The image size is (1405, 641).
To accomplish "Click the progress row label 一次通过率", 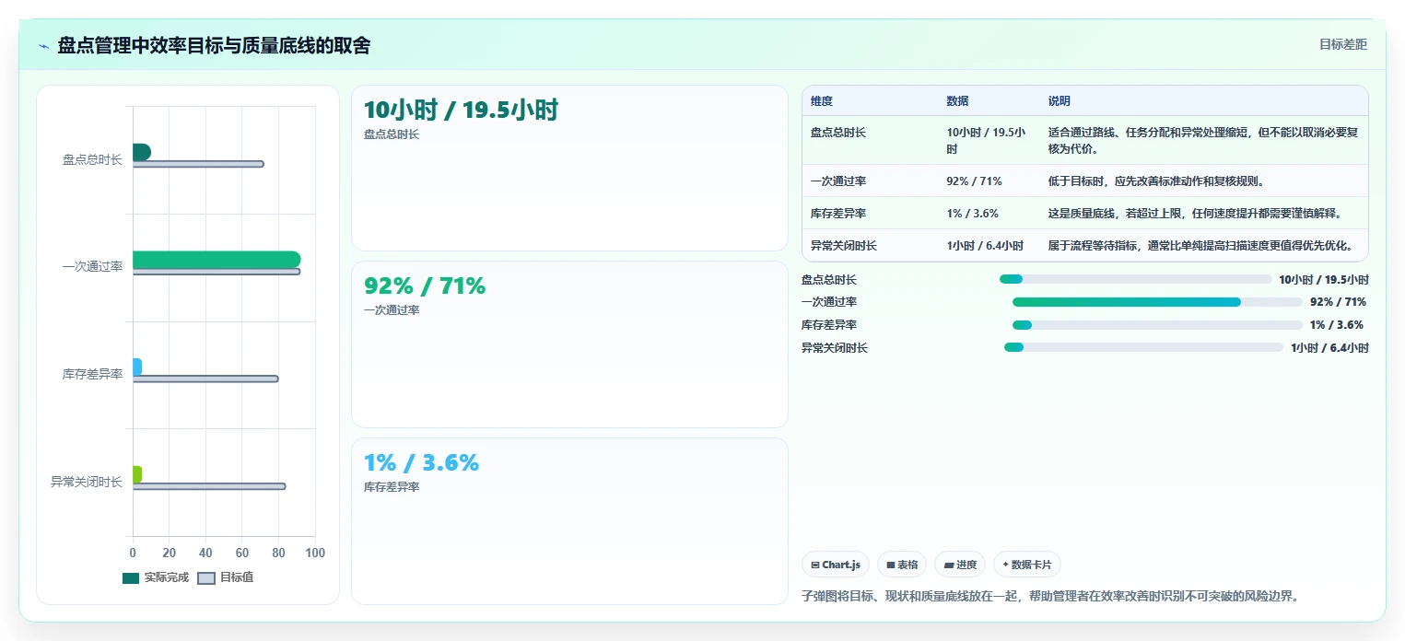I will pos(829,302).
